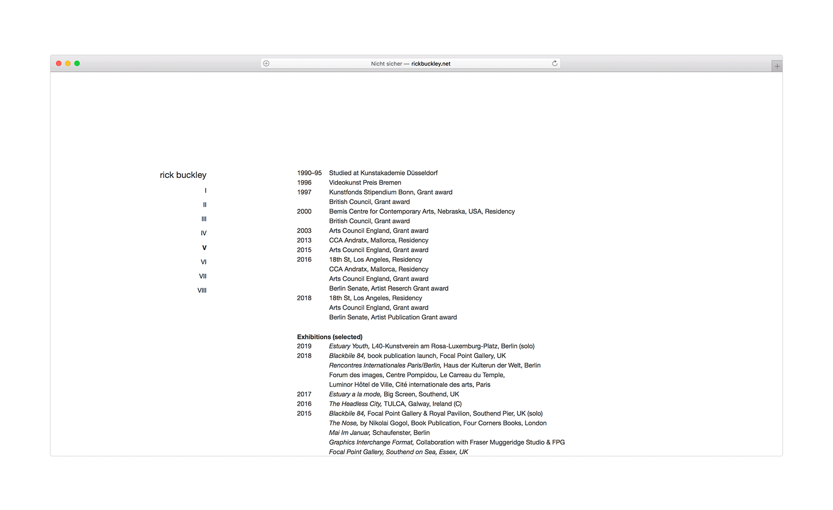Screen dimensions: 833x510
Task: Go to section VI in navigation
Action: (x=204, y=262)
